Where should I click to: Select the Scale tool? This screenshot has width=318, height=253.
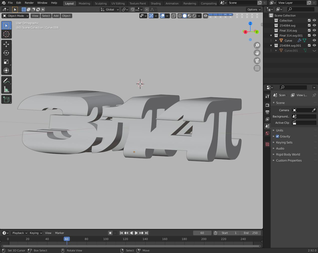coord(6,62)
